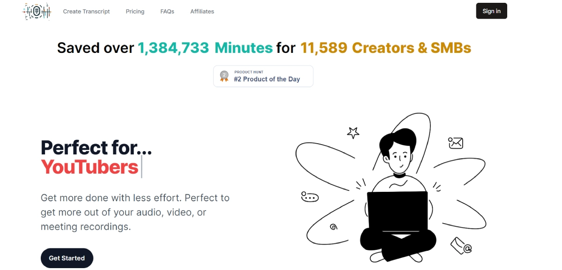Image resolution: width=562 pixels, height=270 pixels.
Task: Click the silver medal badge icon
Action: coord(224,76)
